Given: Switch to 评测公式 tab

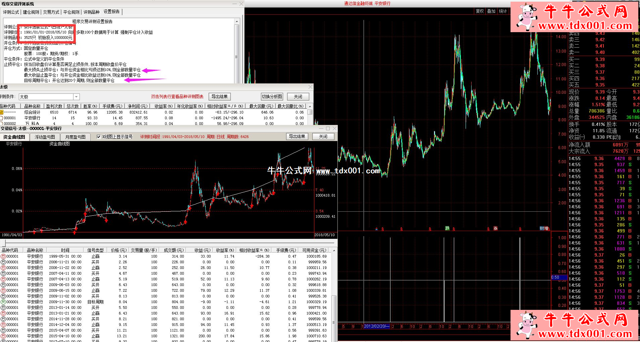Looking at the screenshot, I should 11,12.
